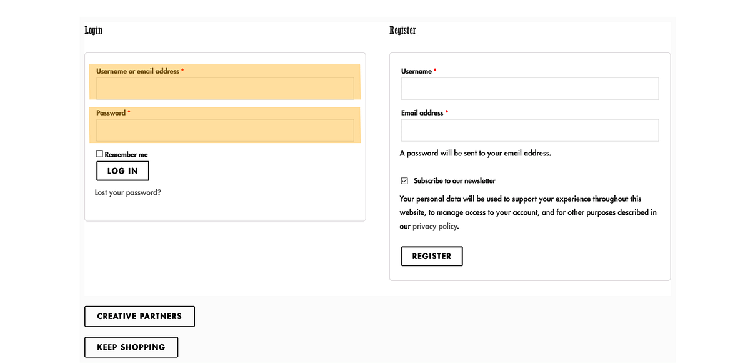750x364 pixels.
Task: Click the 'Username or email address' label
Action: point(137,71)
